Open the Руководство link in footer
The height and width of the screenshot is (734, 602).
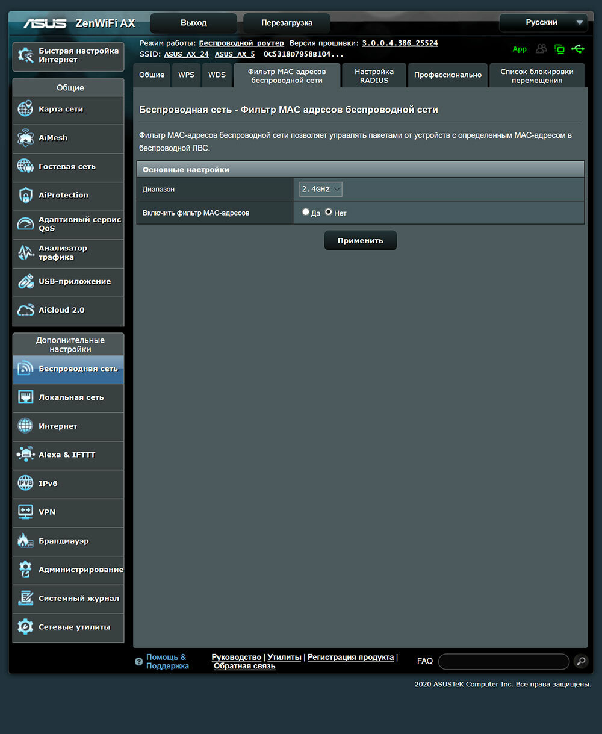pyautogui.click(x=237, y=657)
